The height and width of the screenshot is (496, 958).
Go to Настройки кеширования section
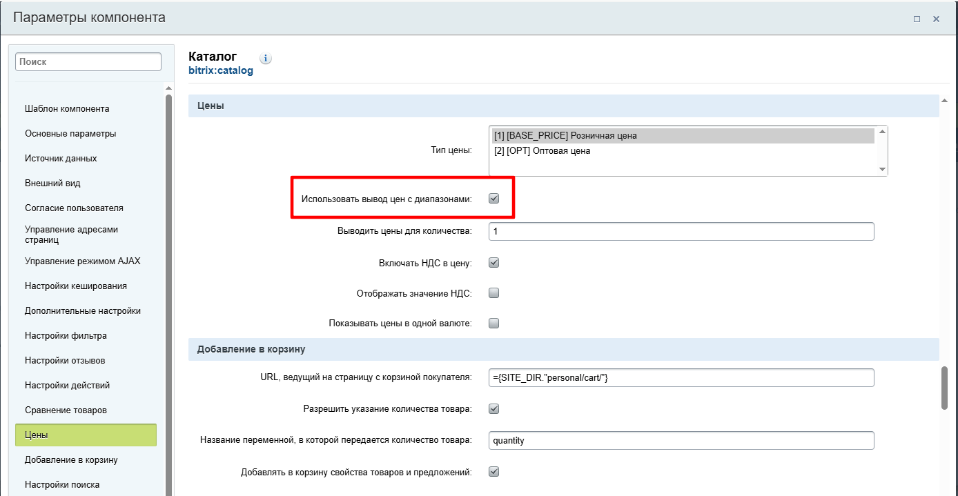pos(76,286)
